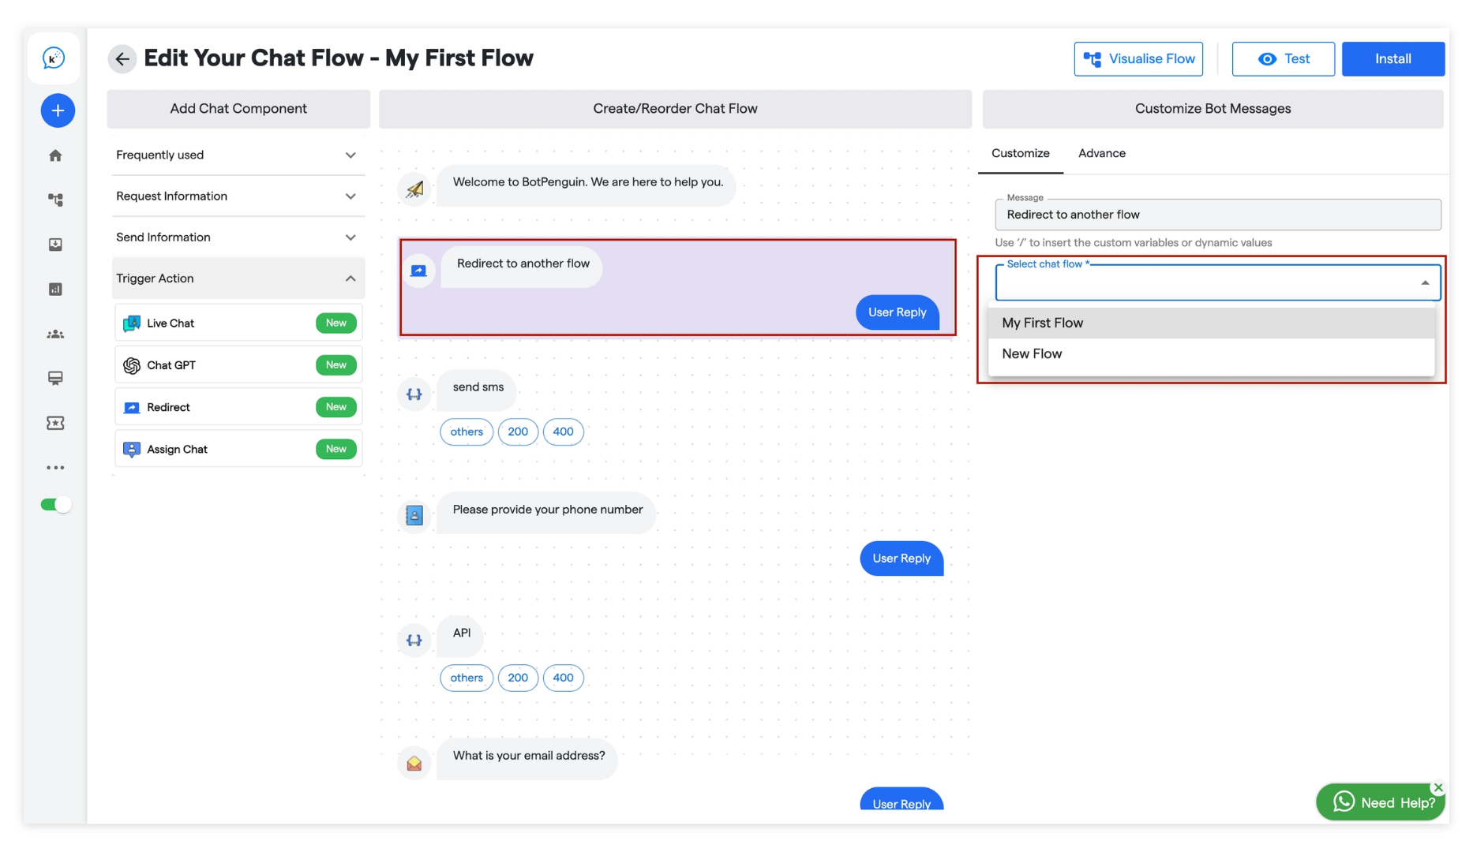Select the Redirect to another flow bubble
1473x852 pixels.
coord(522,267)
